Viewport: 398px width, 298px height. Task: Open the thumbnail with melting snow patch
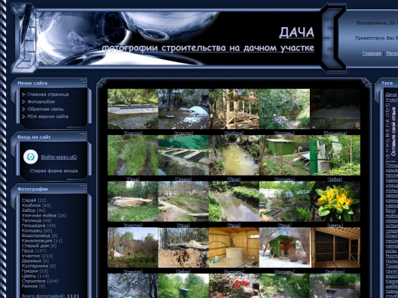[183, 109]
